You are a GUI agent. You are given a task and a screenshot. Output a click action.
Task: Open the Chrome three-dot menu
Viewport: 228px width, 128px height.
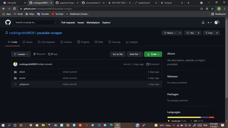[x=224, y=9]
